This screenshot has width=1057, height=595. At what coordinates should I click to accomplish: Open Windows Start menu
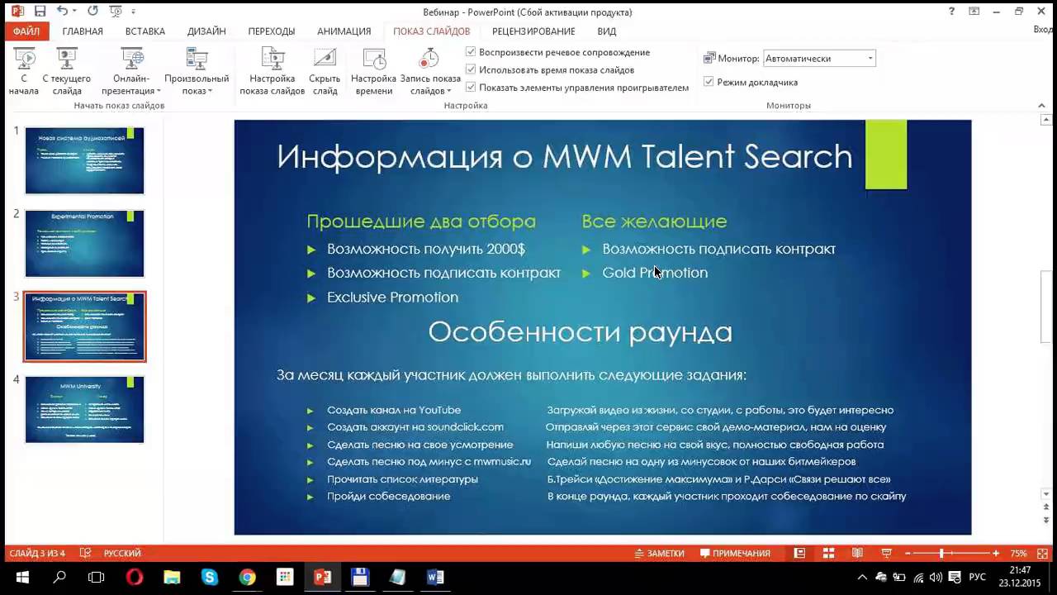coord(22,578)
